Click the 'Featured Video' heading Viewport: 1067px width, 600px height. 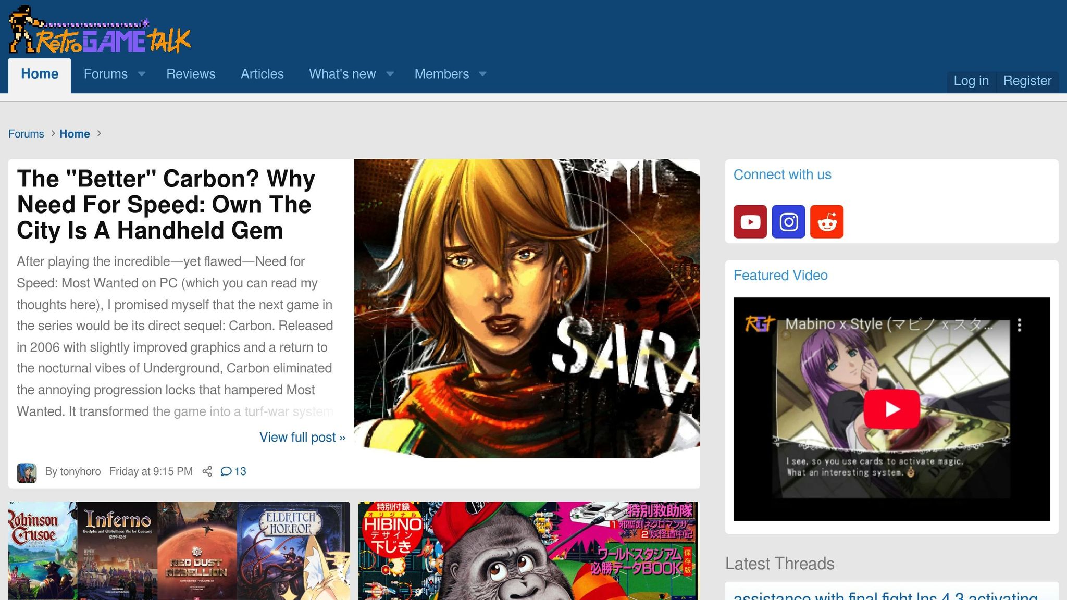click(x=780, y=276)
